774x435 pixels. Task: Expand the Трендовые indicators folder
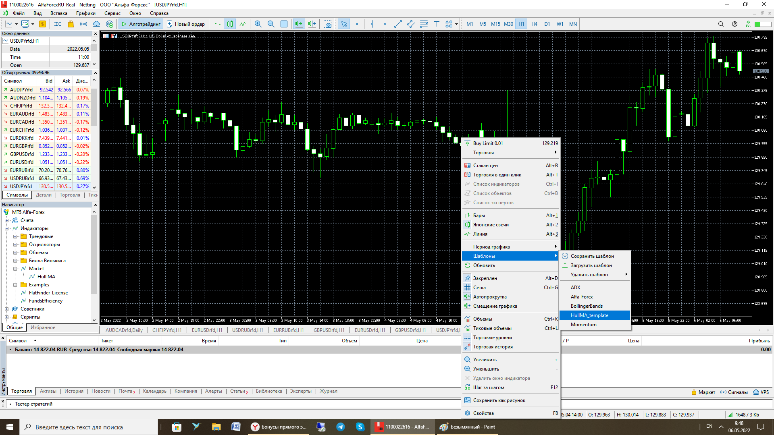pyautogui.click(x=15, y=236)
